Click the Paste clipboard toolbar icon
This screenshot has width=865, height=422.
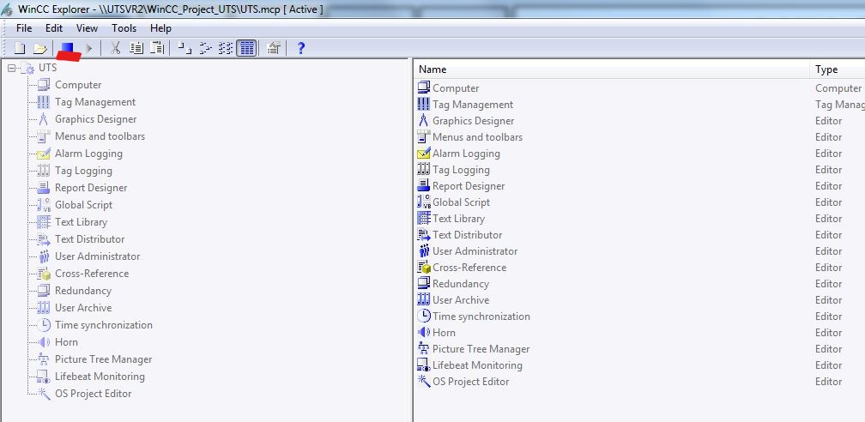coord(157,49)
